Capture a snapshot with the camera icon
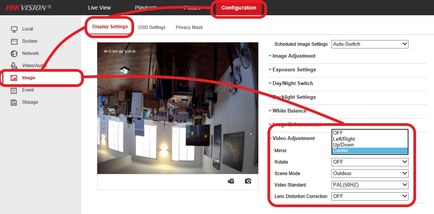This screenshot has width=434, height=214. click(x=248, y=181)
